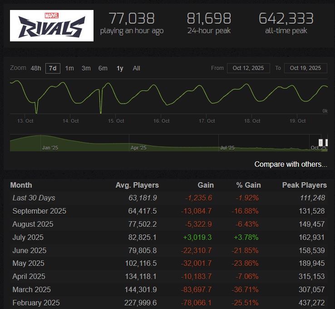Click peak players value 149,457
This screenshot has height=309, width=335.
point(312,224)
